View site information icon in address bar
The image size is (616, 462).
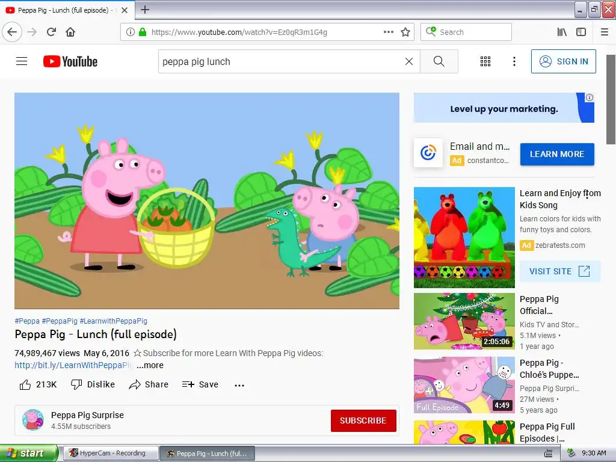point(131,32)
